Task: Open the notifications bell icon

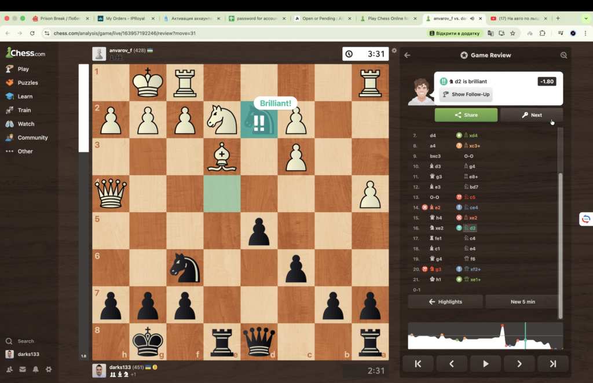Action: pos(35,369)
